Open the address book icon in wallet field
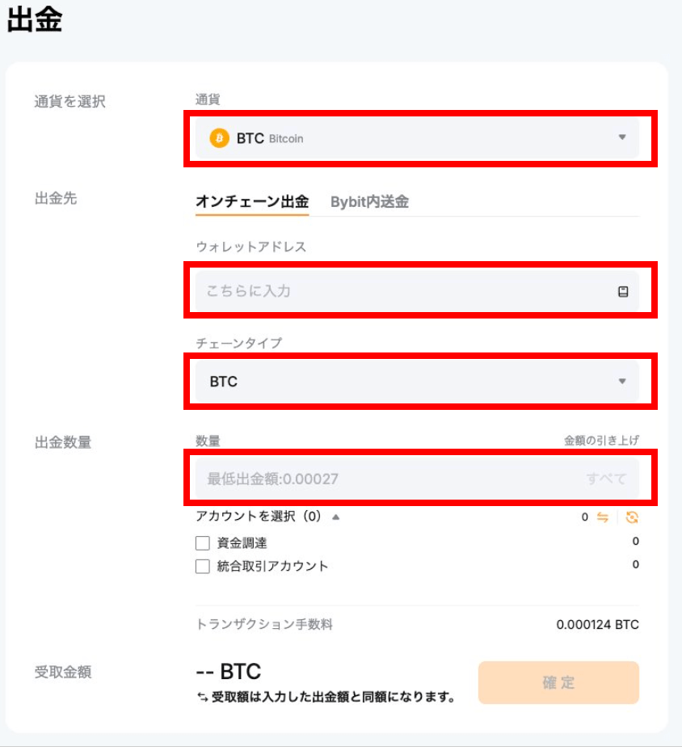Screen dimensions: 682x747 tap(623, 291)
